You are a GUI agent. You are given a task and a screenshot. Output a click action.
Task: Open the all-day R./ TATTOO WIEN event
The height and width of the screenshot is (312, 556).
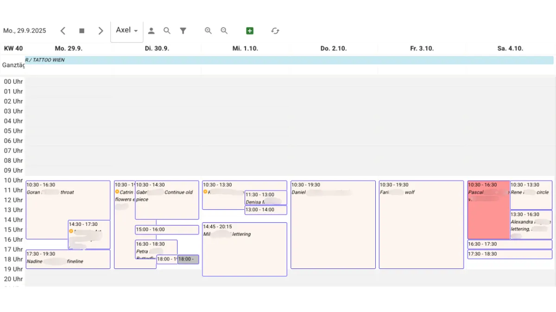coord(289,60)
